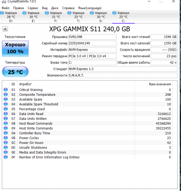Click status icon of Composite Temperature row
The height and width of the screenshot is (191, 181).
click(6, 94)
